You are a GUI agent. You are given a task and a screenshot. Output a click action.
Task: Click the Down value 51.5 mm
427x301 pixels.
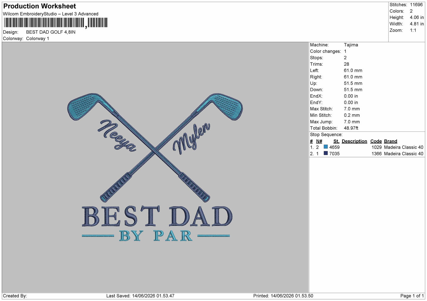353,90
